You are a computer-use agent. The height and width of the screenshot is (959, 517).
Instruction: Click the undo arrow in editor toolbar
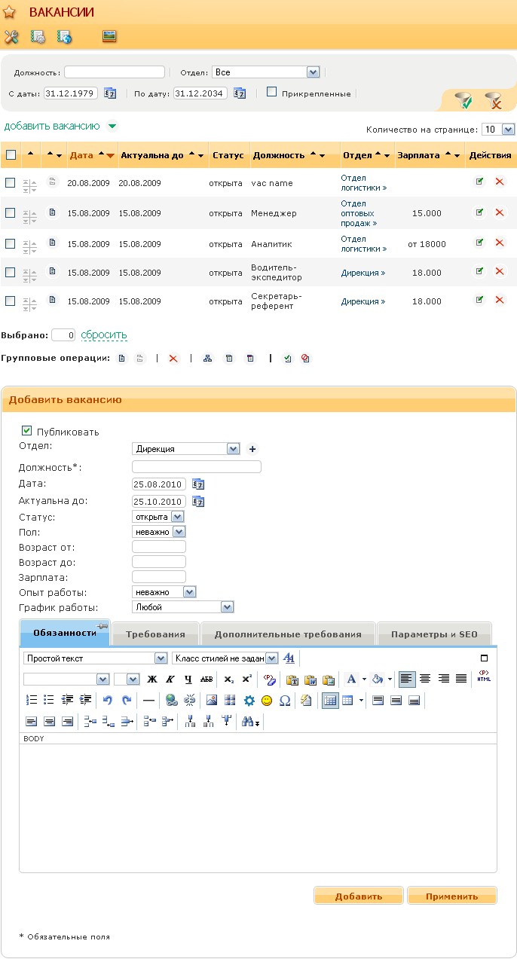(x=108, y=700)
